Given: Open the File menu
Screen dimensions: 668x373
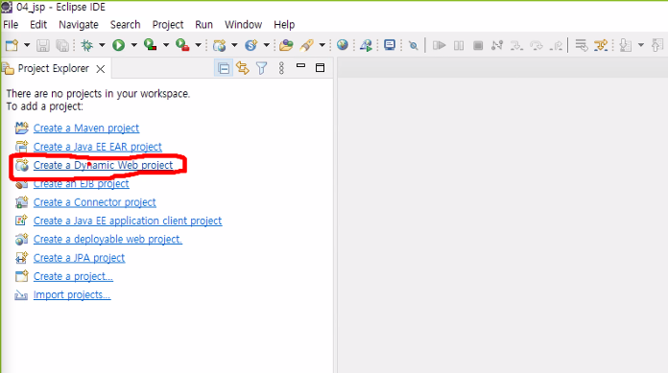Looking at the screenshot, I should (x=11, y=25).
